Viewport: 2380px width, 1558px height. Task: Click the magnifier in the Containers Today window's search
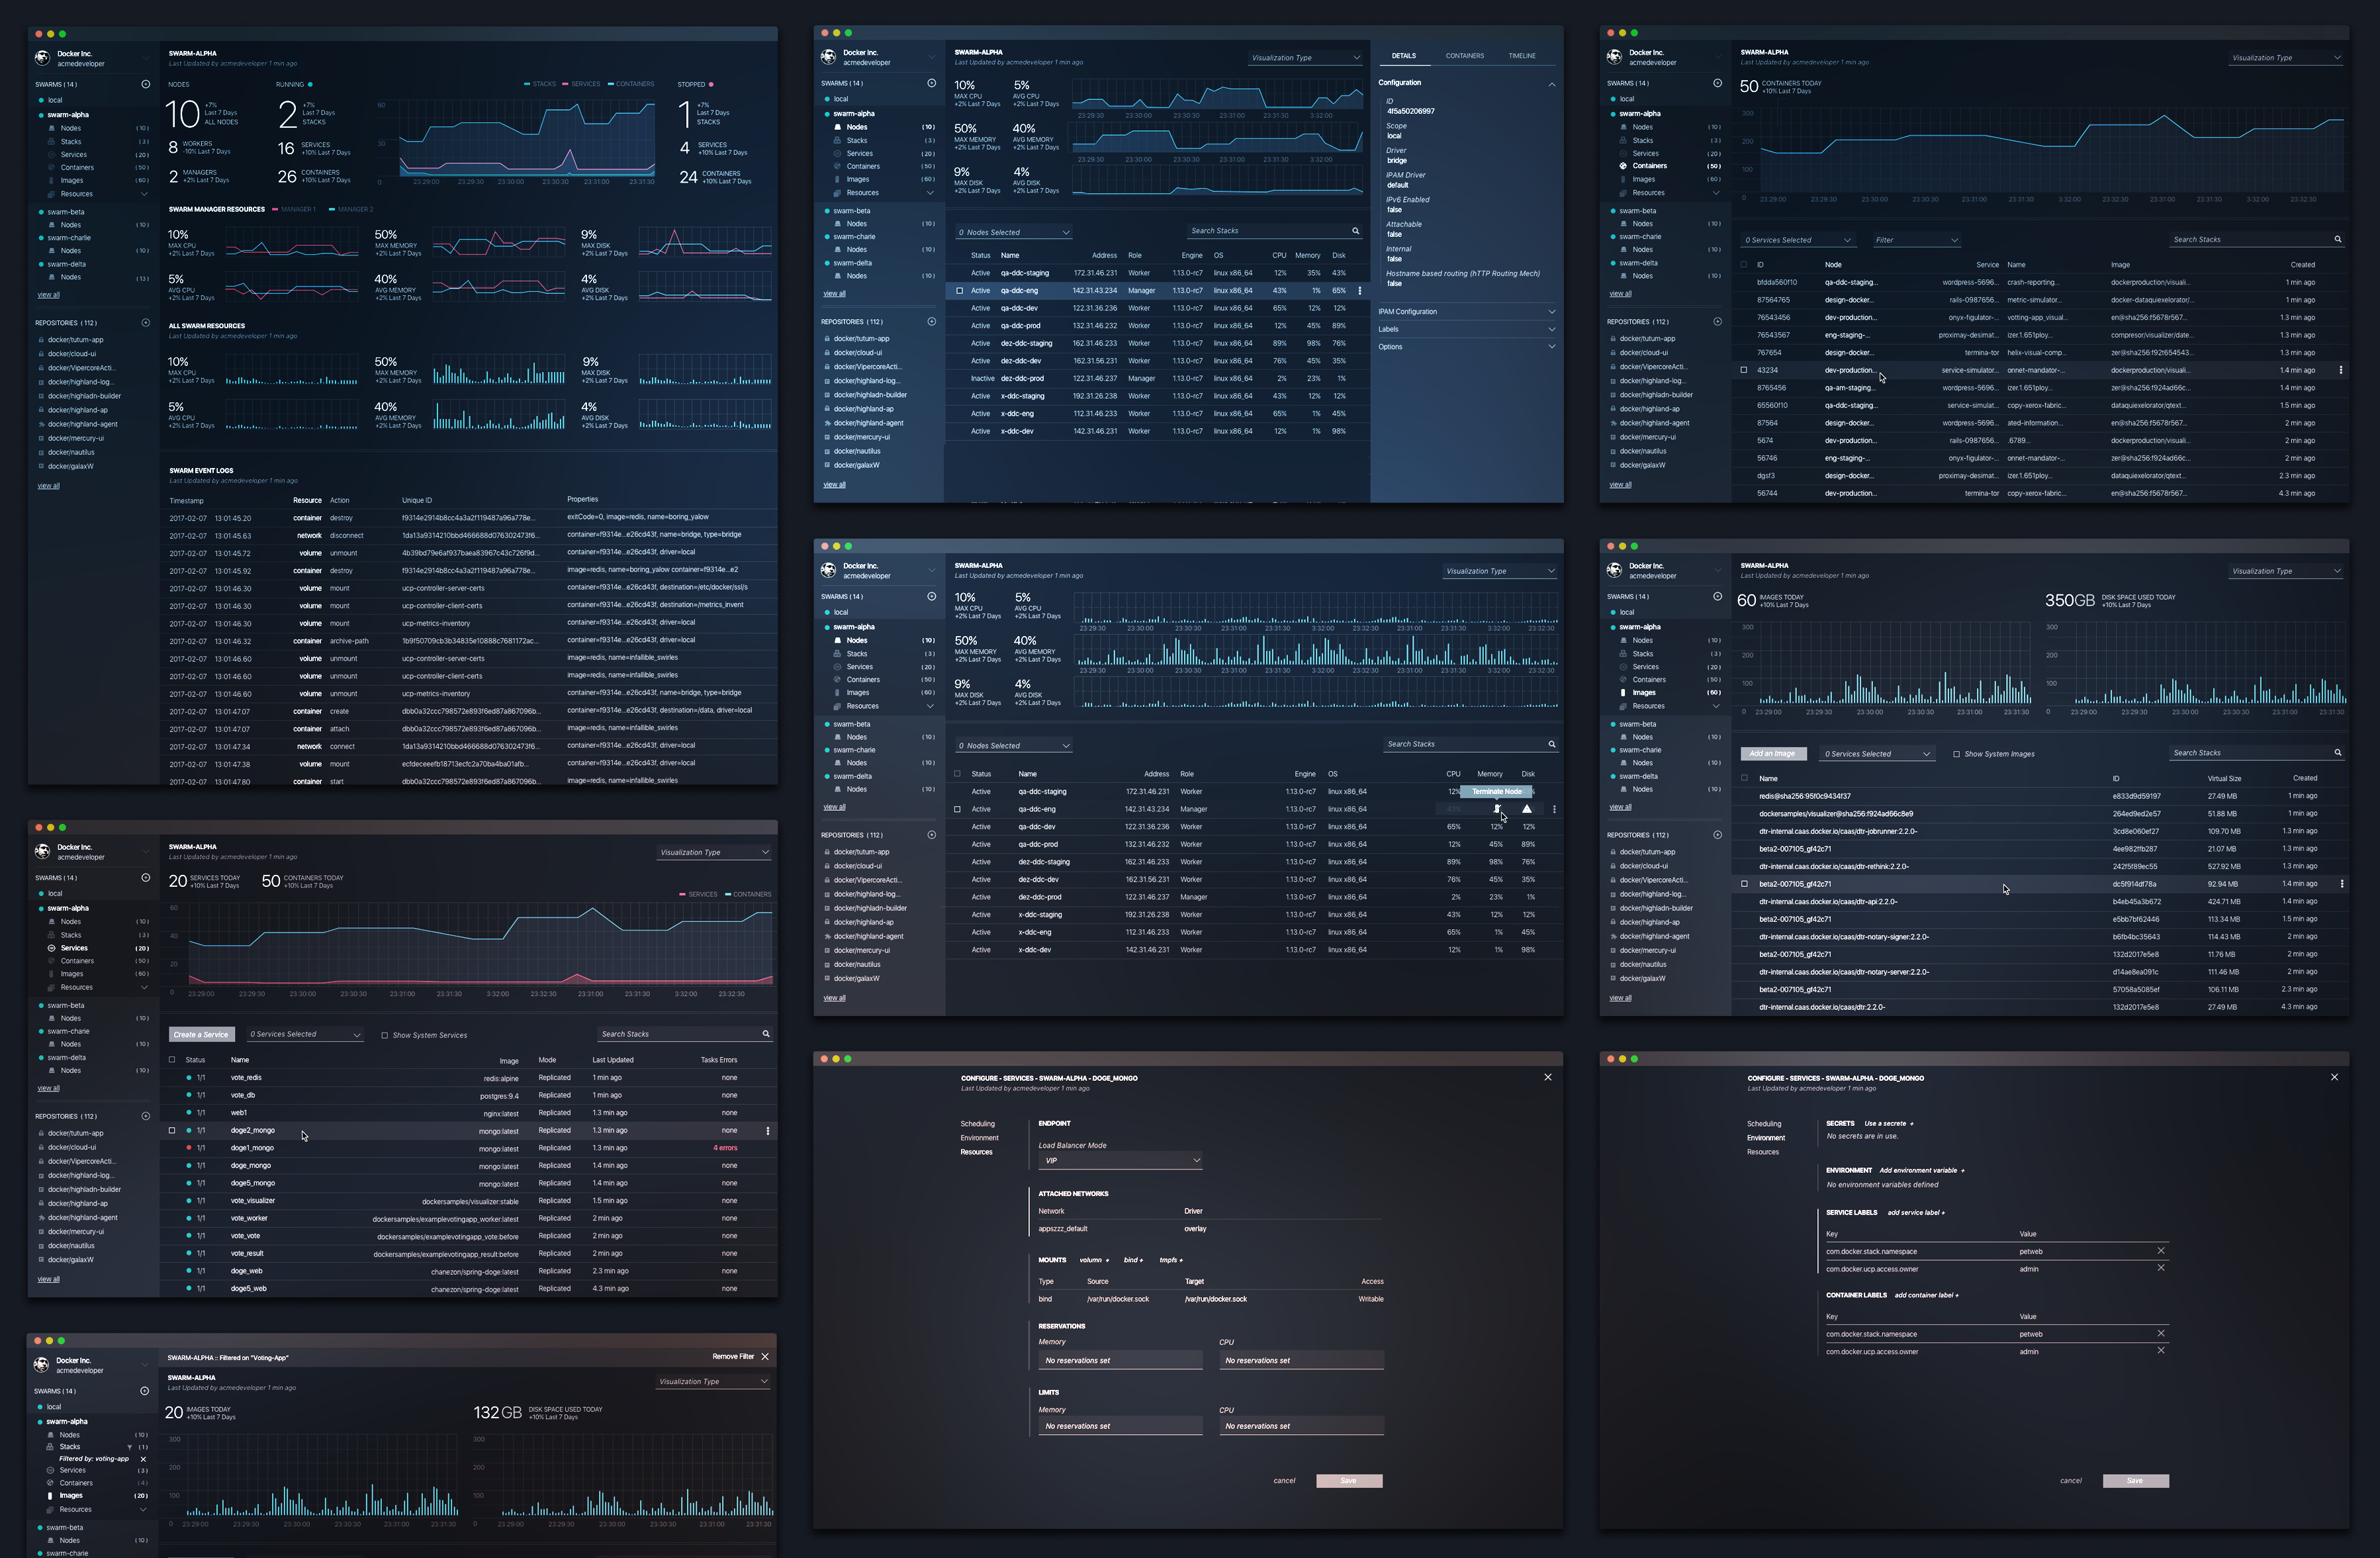[x=2338, y=240]
